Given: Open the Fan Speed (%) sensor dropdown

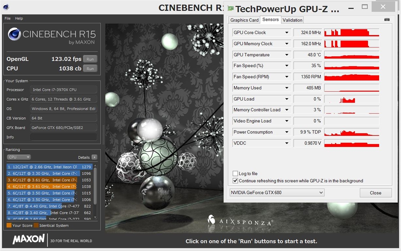Looking at the screenshot, I should coord(287,66).
